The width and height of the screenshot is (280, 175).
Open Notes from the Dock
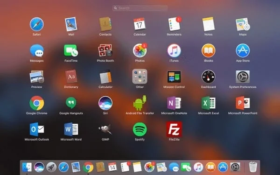(x=137, y=167)
